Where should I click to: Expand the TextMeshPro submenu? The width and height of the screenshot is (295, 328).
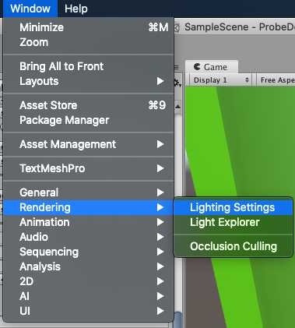(89, 168)
